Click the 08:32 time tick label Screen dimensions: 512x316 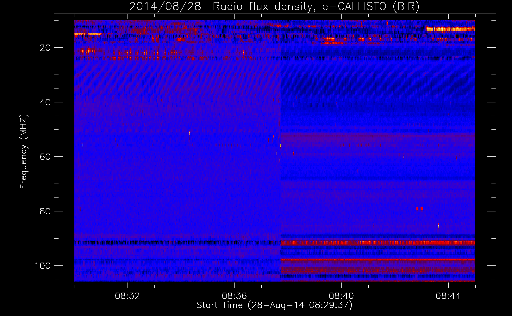click(x=128, y=296)
